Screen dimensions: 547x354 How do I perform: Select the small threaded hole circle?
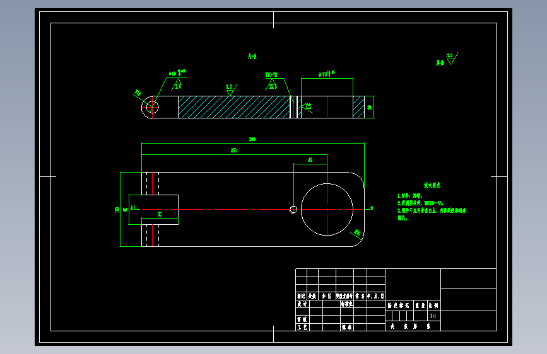pyautogui.click(x=293, y=209)
